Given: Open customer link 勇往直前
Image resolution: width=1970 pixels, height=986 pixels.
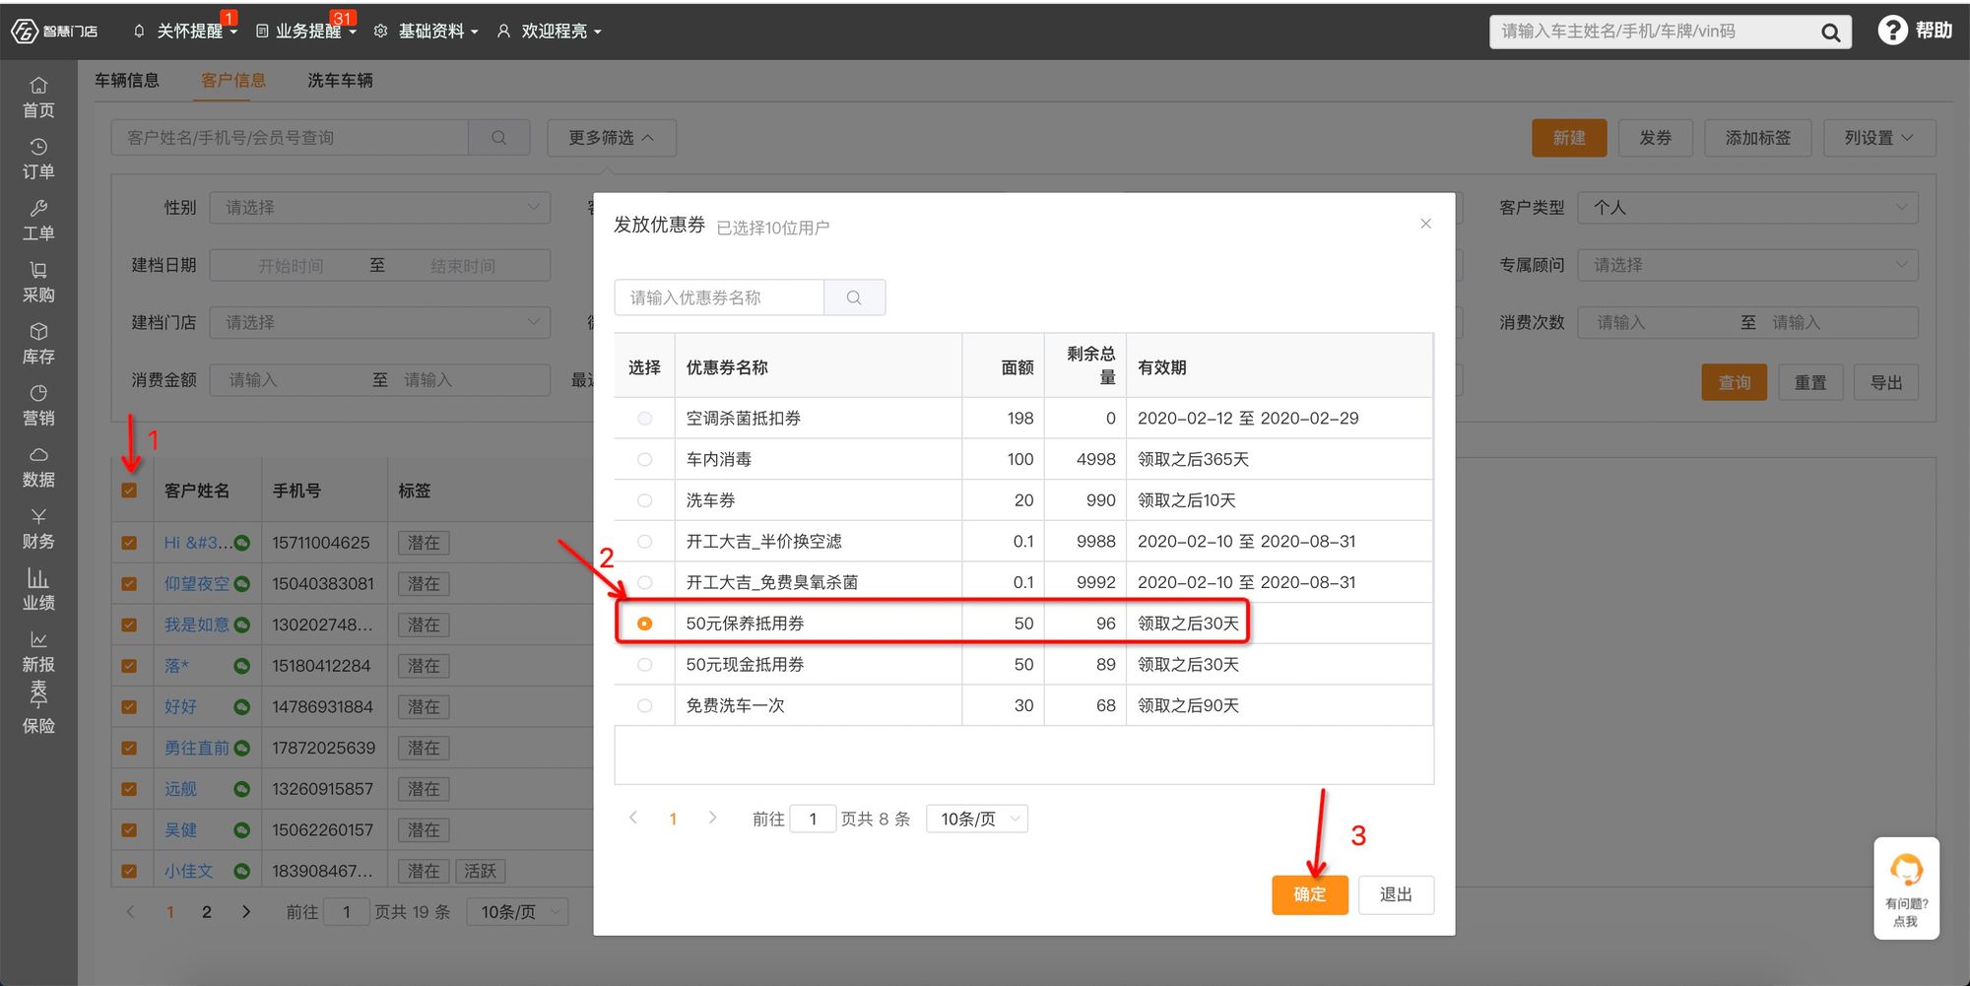Looking at the screenshot, I should tap(197, 748).
